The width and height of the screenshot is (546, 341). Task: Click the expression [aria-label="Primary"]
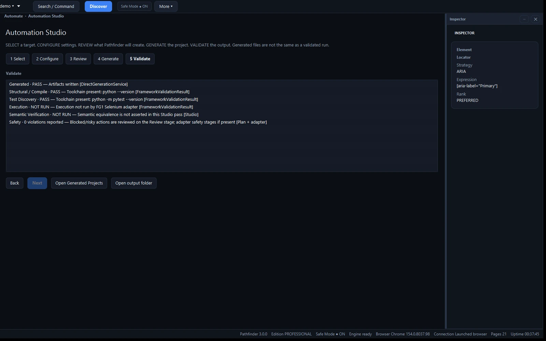[477, 86]
